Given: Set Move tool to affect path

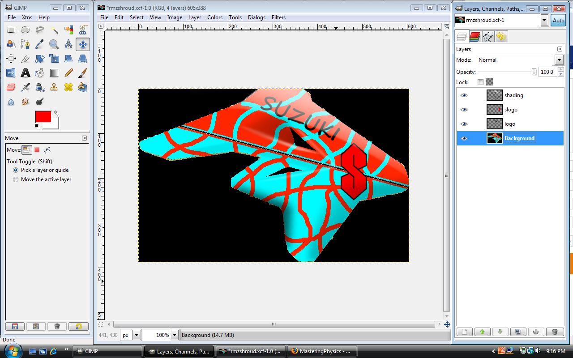Looking at the screenshot, I should click(47, 150).
